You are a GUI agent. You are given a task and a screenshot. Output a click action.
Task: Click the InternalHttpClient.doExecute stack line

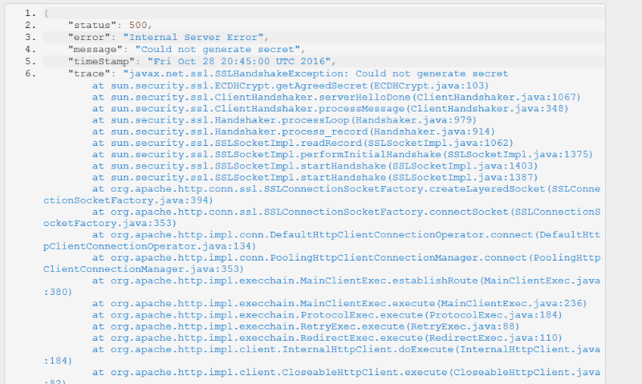point(346,350)
